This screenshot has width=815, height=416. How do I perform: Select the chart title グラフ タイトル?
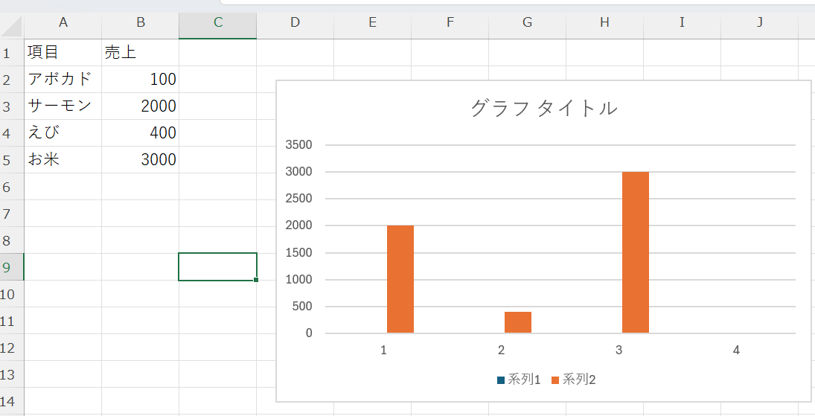click(543, 109)
